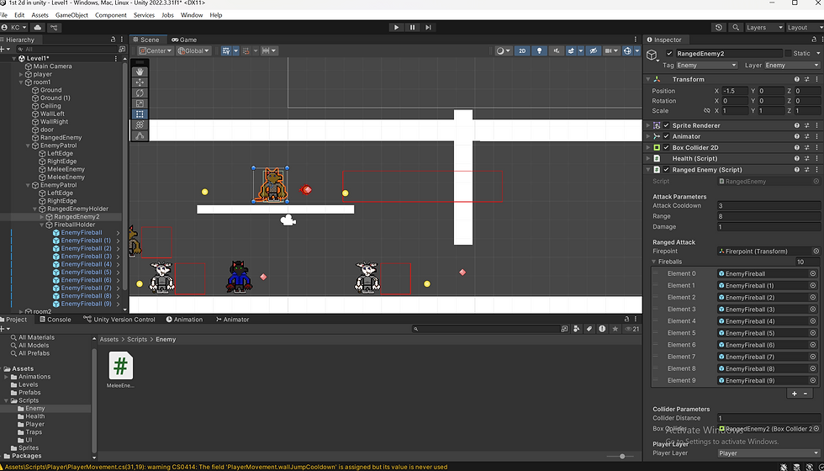Viewport: 824px width, 471px height.
Task: Open the Undo History button
Action: click(718, 27)
